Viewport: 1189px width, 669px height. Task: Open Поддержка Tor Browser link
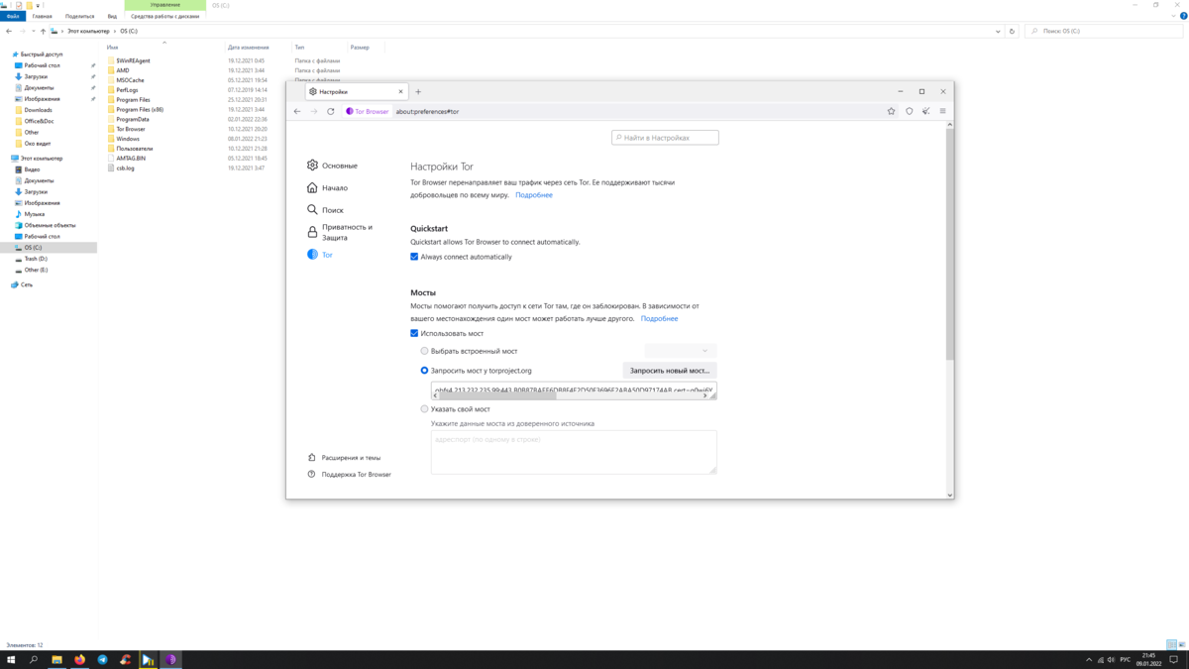349,475
